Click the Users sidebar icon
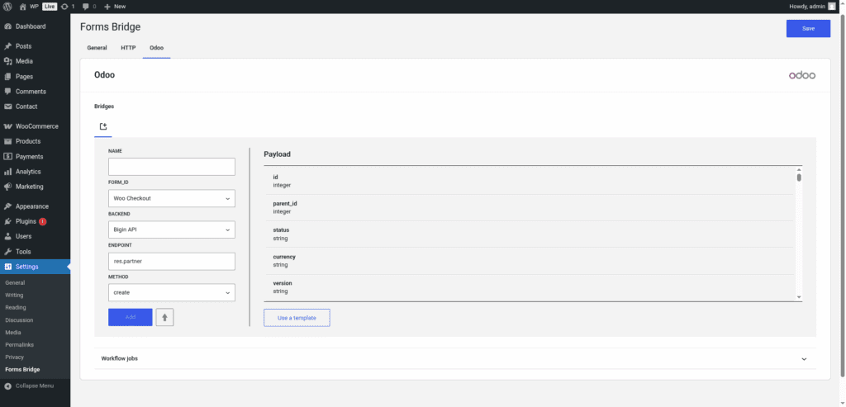This screenshot has height=407, width=846. click(x=8, y=237)
